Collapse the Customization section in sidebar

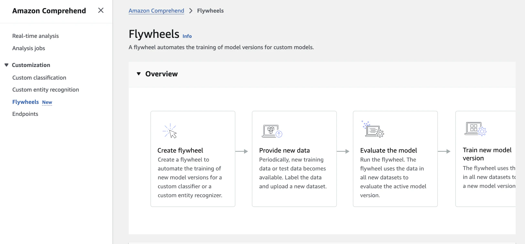coord(6,65)
